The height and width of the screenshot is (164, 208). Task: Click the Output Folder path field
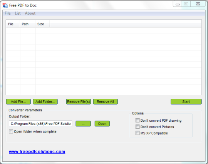coord(40,124)
